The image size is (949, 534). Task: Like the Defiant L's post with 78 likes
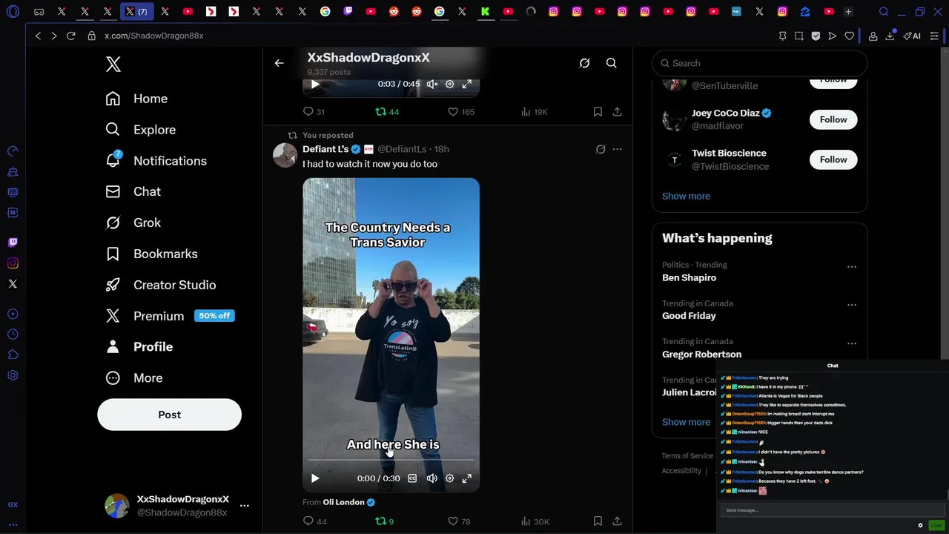pyautogui.click(x=459, y=521)
